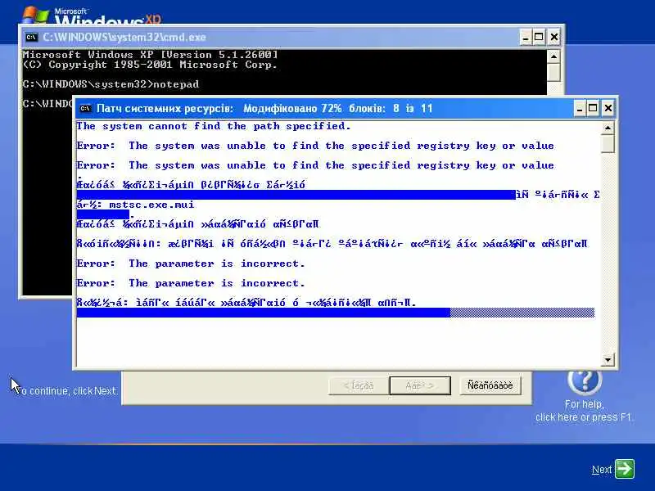Click the patch window title showing 72% progress

[264, 109]
